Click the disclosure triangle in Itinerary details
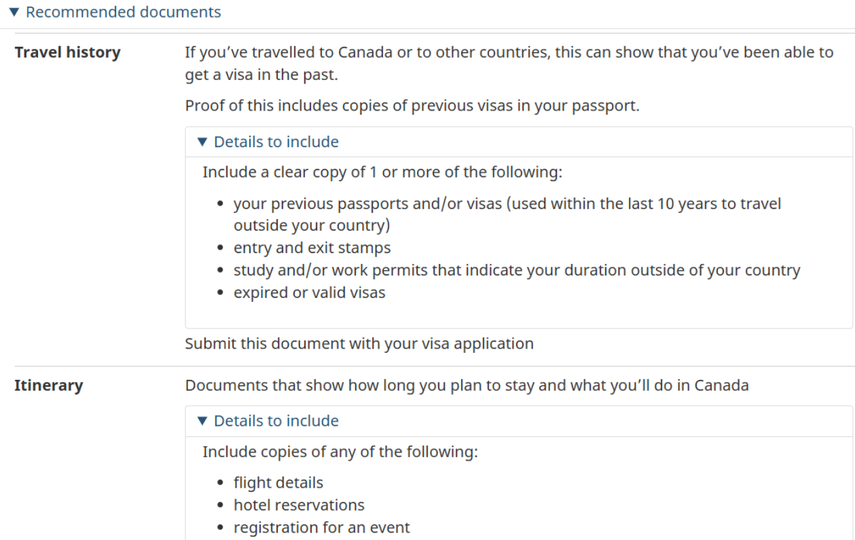 coord(201,421)
